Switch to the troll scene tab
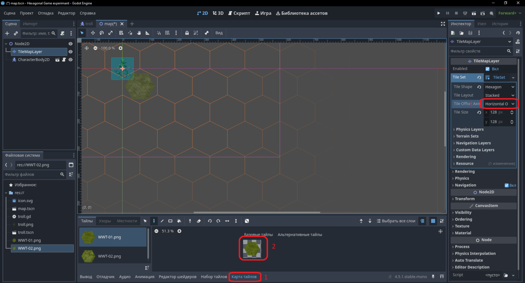This screenshot has width=525, height=283. pyautogui.click(x=86, y=24)
